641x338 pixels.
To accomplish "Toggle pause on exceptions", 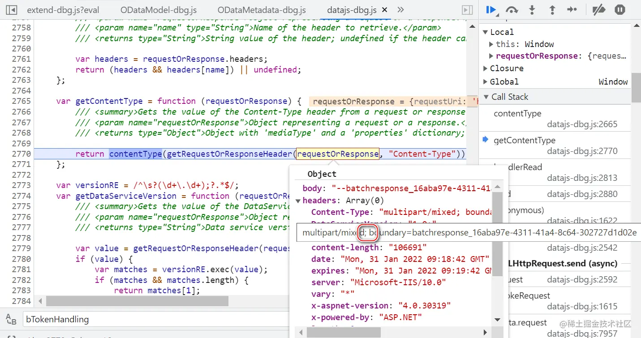I will [620, 9].
